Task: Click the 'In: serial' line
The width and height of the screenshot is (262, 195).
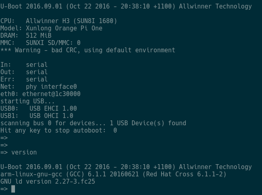Action: [x=24, y=65]
